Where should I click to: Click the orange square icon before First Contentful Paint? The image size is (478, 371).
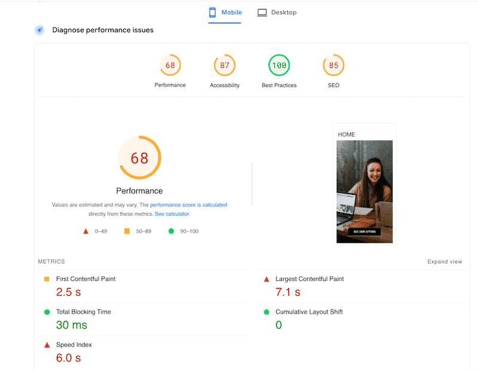[x=47, y=278]
